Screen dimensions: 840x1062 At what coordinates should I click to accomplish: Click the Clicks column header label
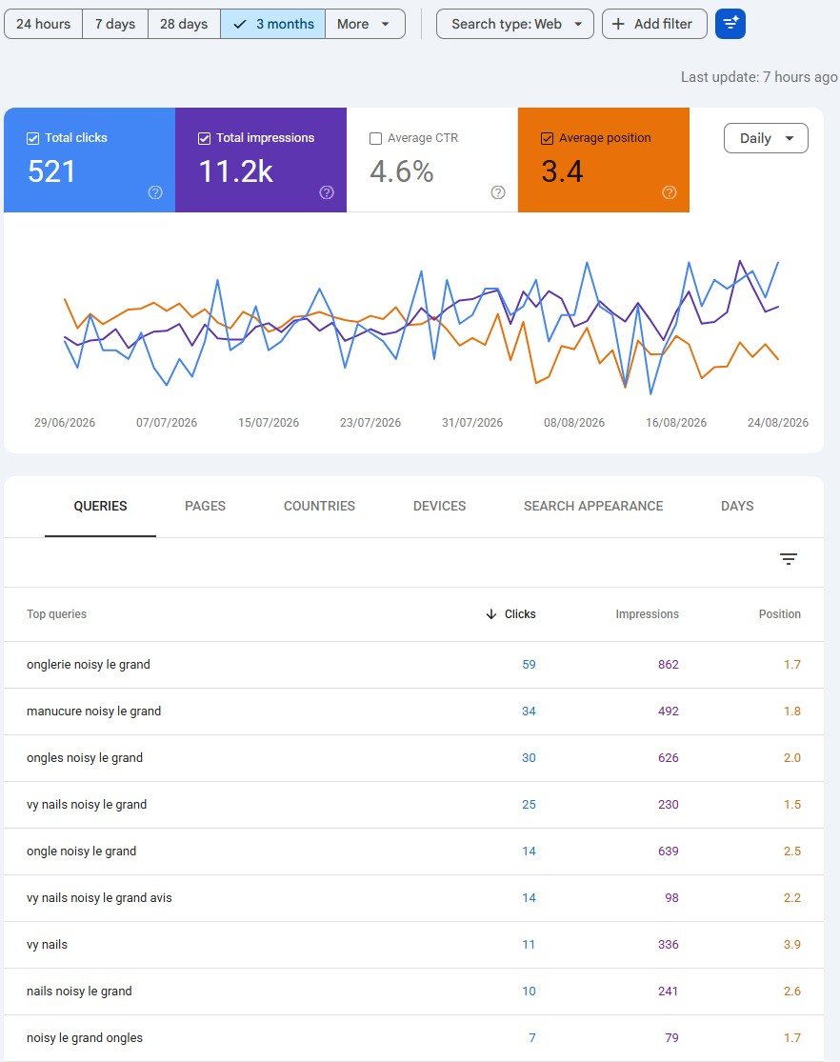point(520,614)
